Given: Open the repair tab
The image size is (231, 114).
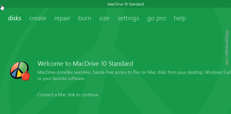Looking at the screenshot, I should (62, 18).
